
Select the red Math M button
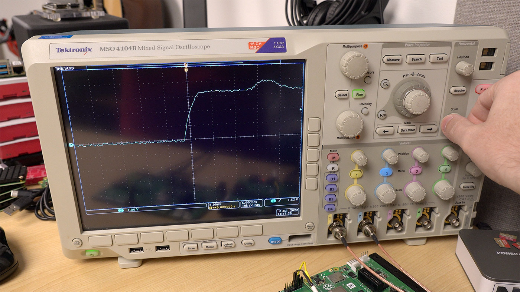click(x=333, y=157)
